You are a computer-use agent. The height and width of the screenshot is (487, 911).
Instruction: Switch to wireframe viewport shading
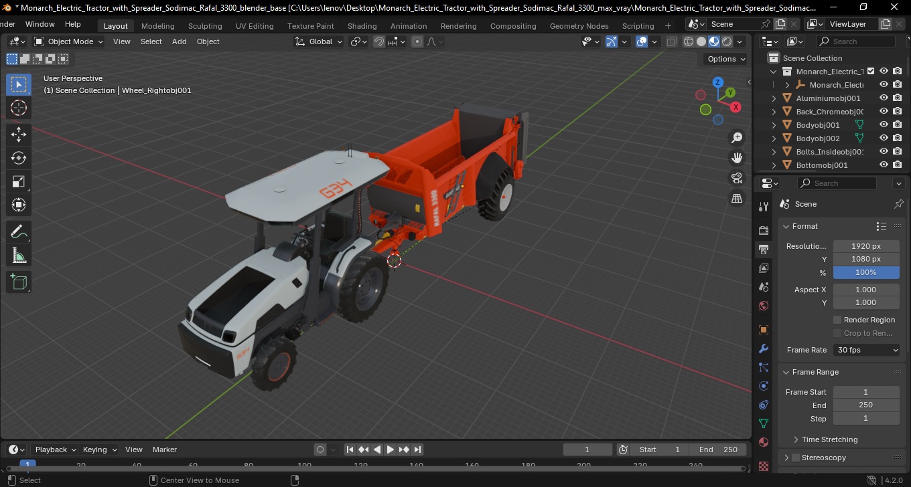coord(689,41)
